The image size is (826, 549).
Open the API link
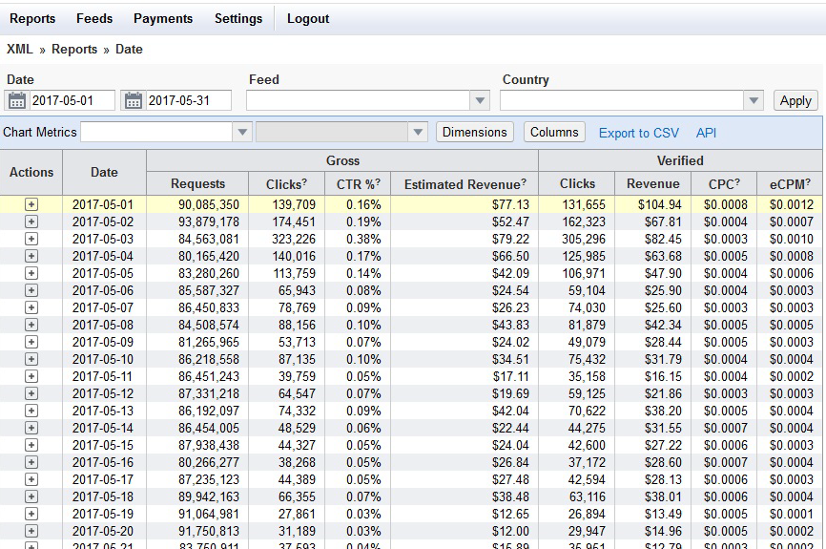(x=706, y=133)
